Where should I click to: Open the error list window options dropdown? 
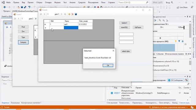click(185, 77)
